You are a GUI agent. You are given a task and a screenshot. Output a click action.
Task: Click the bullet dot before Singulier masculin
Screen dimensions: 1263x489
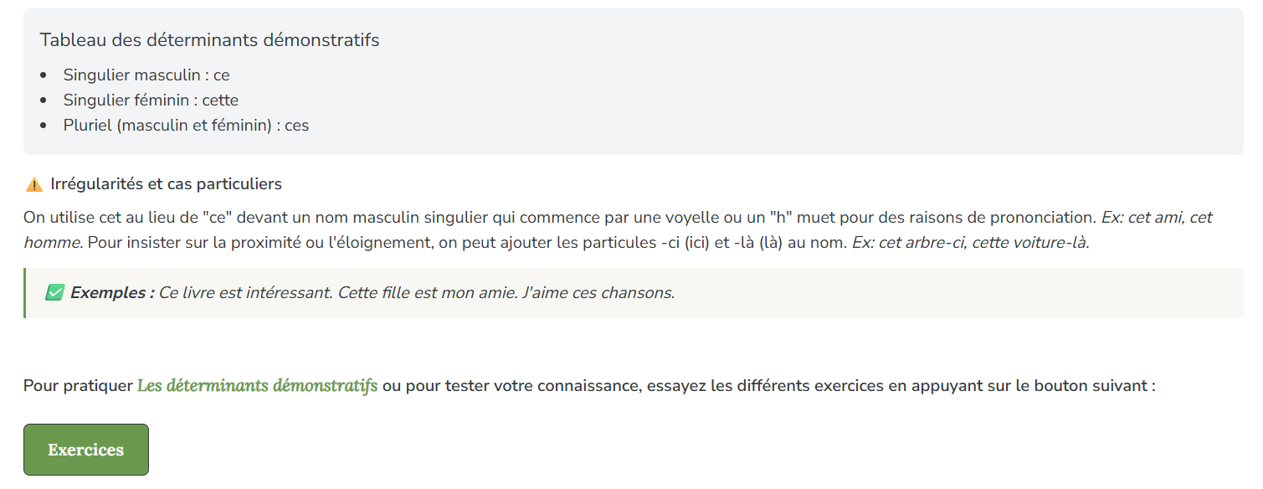coord(44,75)
